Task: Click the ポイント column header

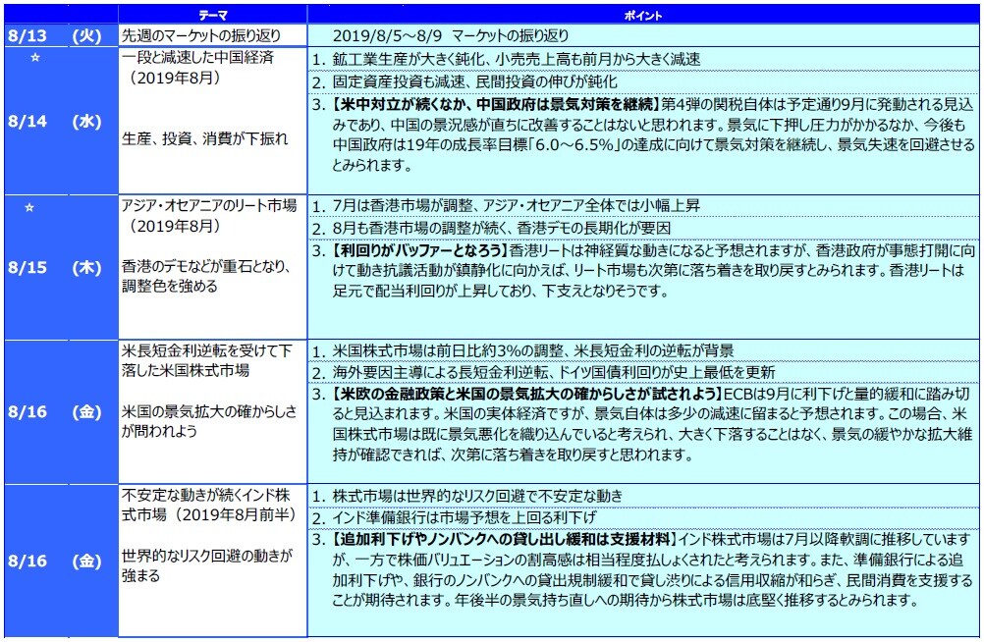Action: point(643,16)
